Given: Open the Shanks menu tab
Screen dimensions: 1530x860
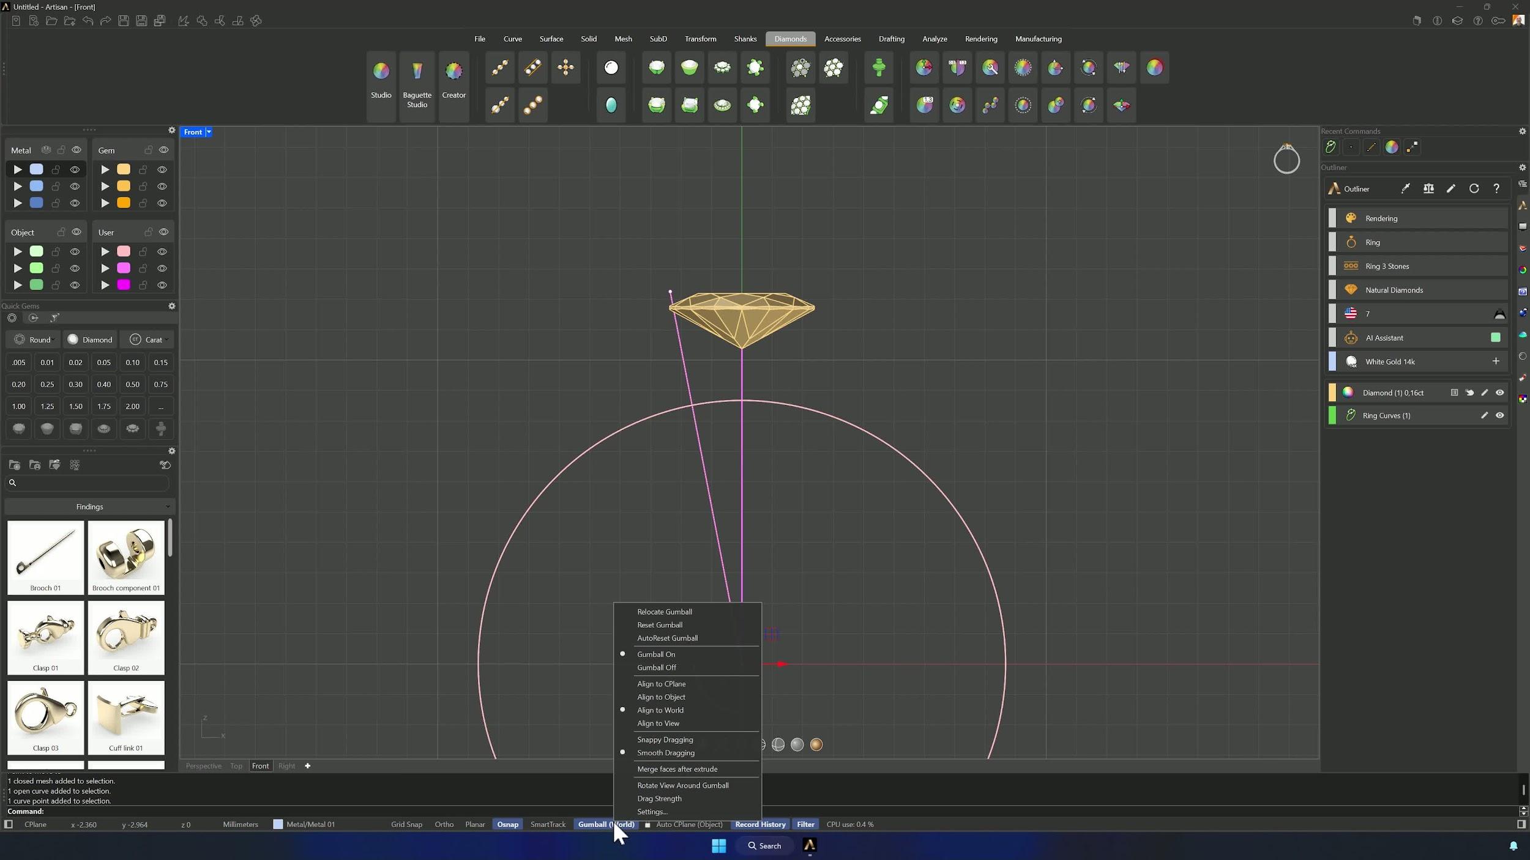Looking at the screenshot, I should (x=745, y=39).
